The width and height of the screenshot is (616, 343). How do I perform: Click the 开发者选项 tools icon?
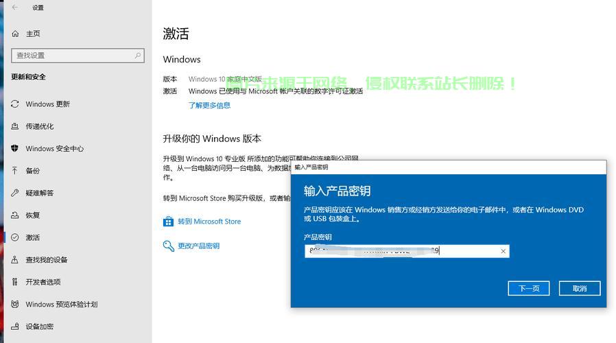click(15, 282)
